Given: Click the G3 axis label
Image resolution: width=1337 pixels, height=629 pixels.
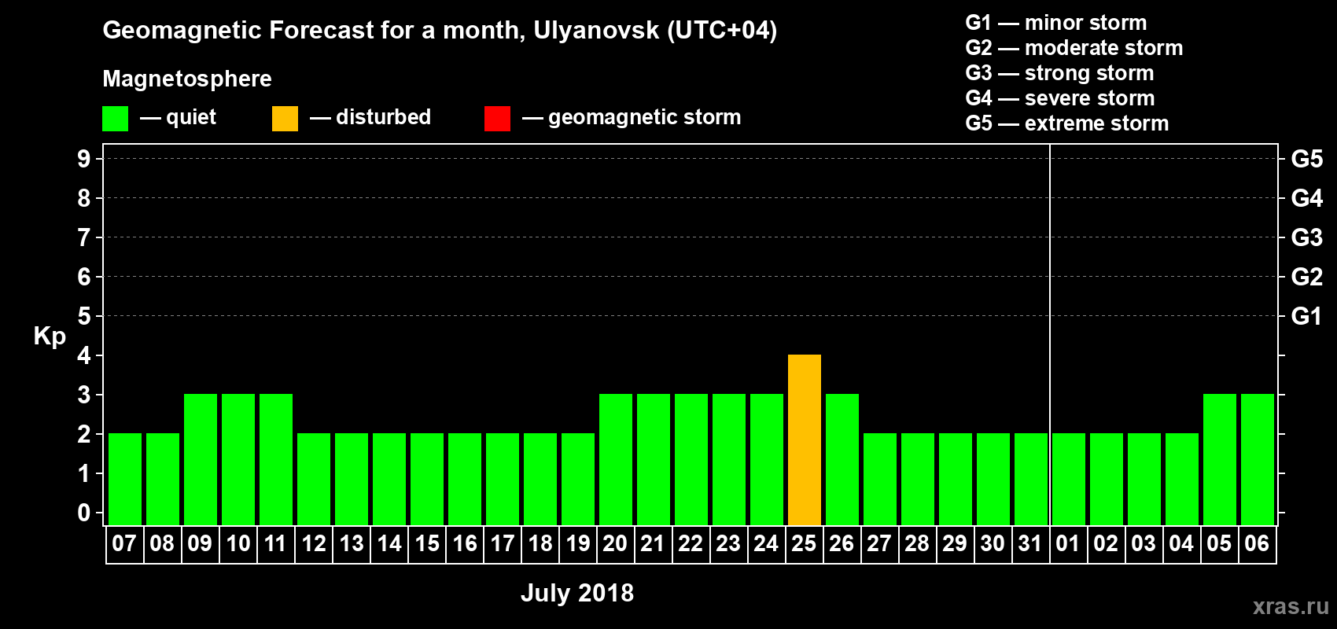Looking at the screenshot, I should coord(1307,237).
